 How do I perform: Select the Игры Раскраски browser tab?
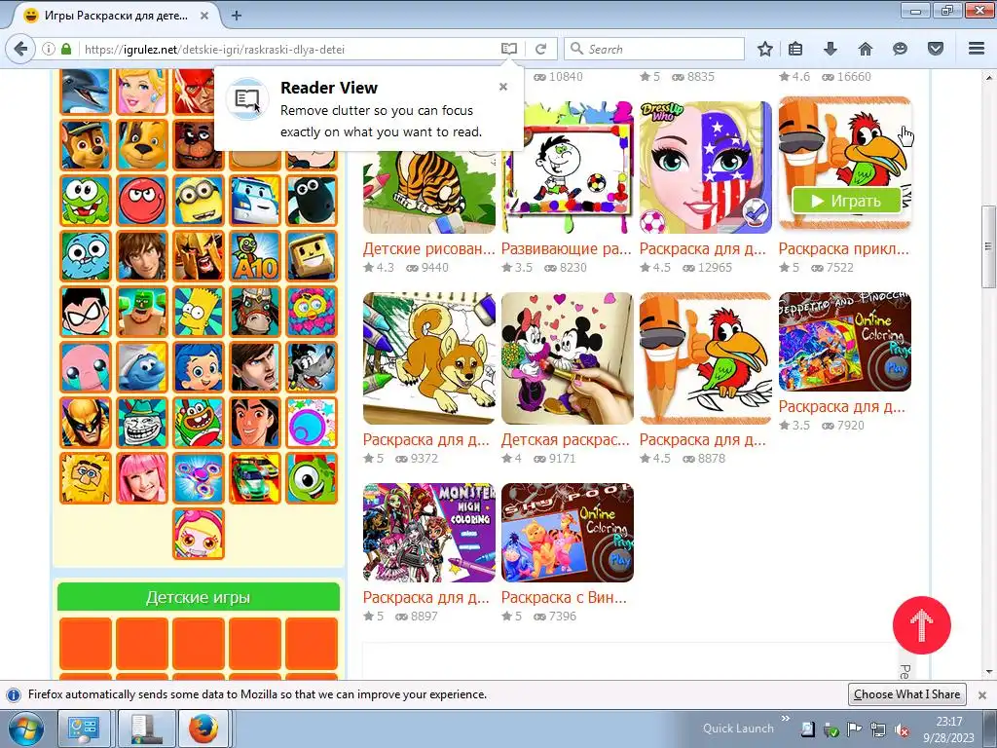116,16
